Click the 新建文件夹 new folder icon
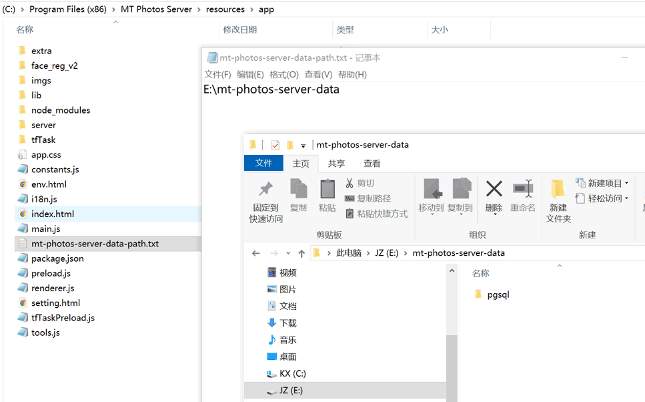The width and height of the screenshot is (645, 402). pos(558,189)
